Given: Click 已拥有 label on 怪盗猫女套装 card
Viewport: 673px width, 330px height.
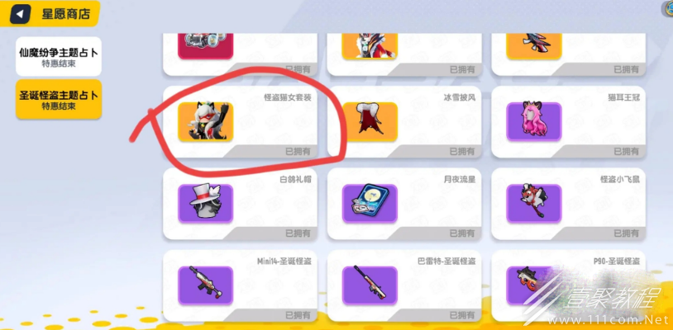Looking at the screenshot, I should tap(298, 151).
